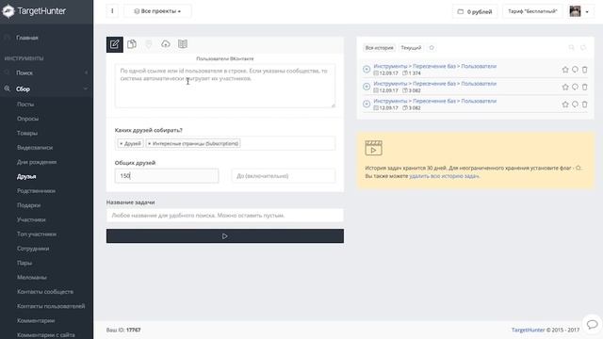Go to Главная in sidebar
Viewport: 603px width, 339px height.
[x=27, y=38]
